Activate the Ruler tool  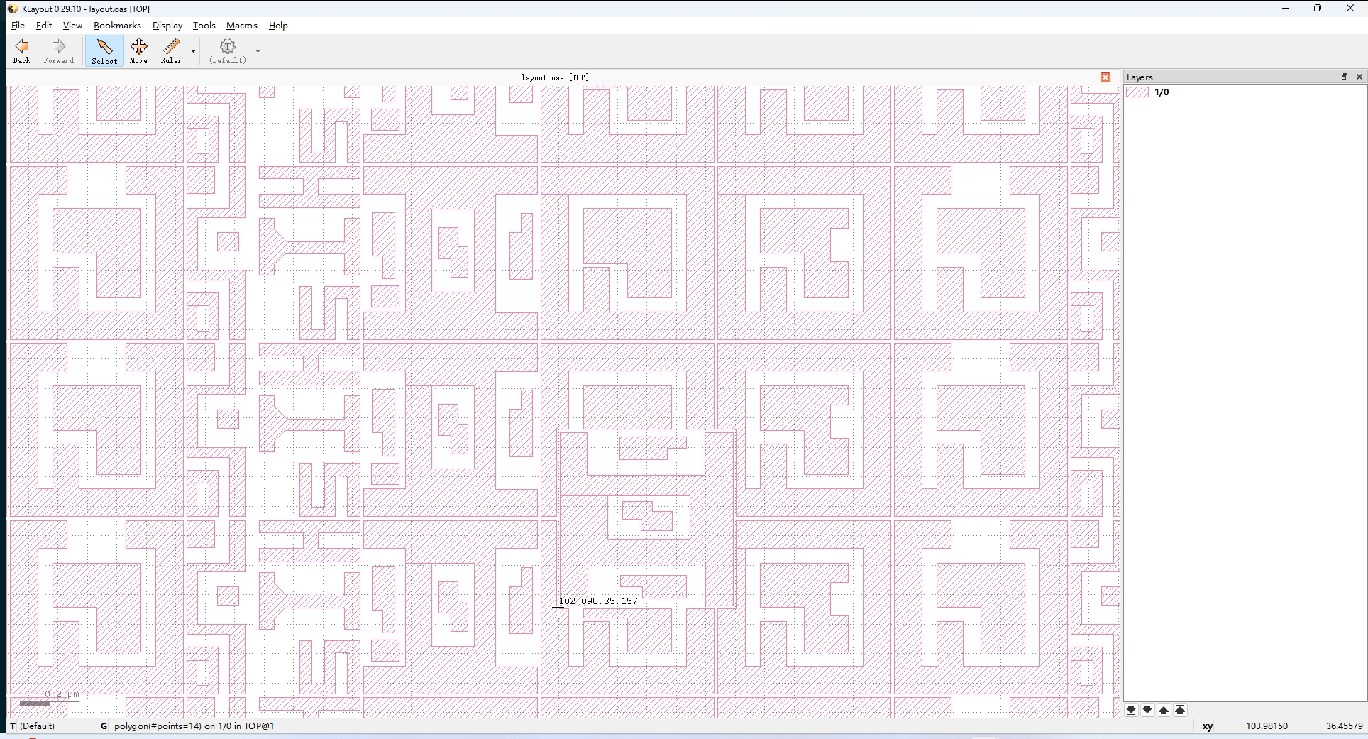coord(171,52)
